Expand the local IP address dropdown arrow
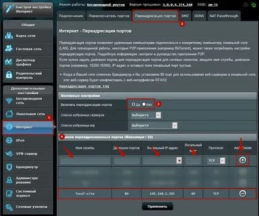Viewport: 259px width, 216px height. (179, 161)
